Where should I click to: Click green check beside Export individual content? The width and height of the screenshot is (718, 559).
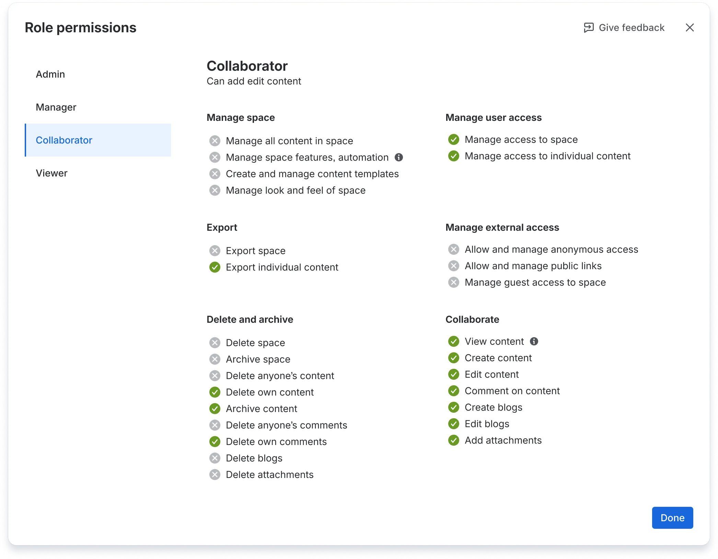click(x=215, y=267)
